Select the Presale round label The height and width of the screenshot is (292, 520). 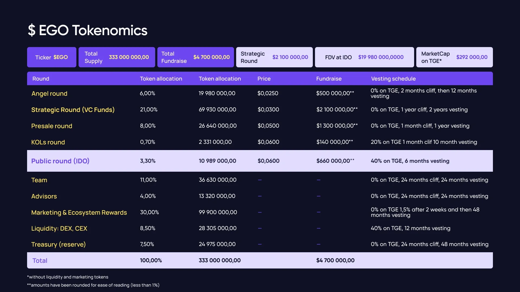pyautogui.click(x=52, y=126)
